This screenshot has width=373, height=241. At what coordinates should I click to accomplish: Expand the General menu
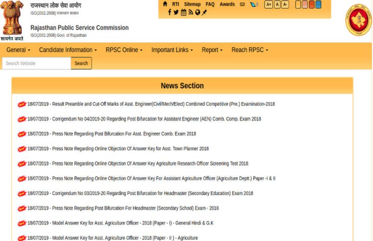tap(18, 50)
